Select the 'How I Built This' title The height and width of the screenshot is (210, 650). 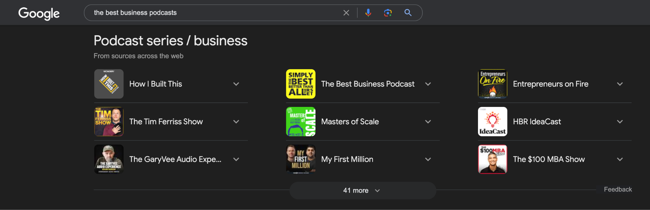pos(156,84)
